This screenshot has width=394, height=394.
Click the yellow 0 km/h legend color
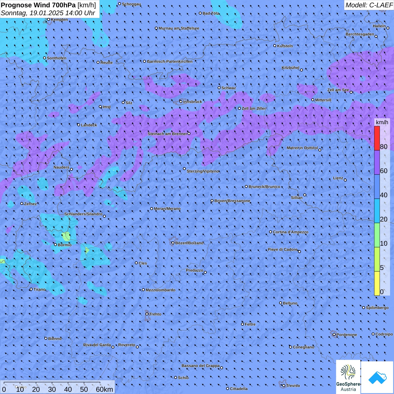point(377,283)
